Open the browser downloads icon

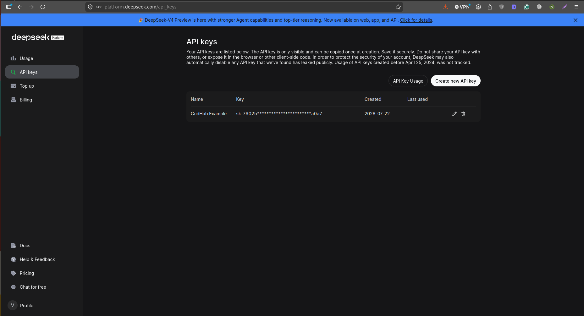(x=445, y=7)
